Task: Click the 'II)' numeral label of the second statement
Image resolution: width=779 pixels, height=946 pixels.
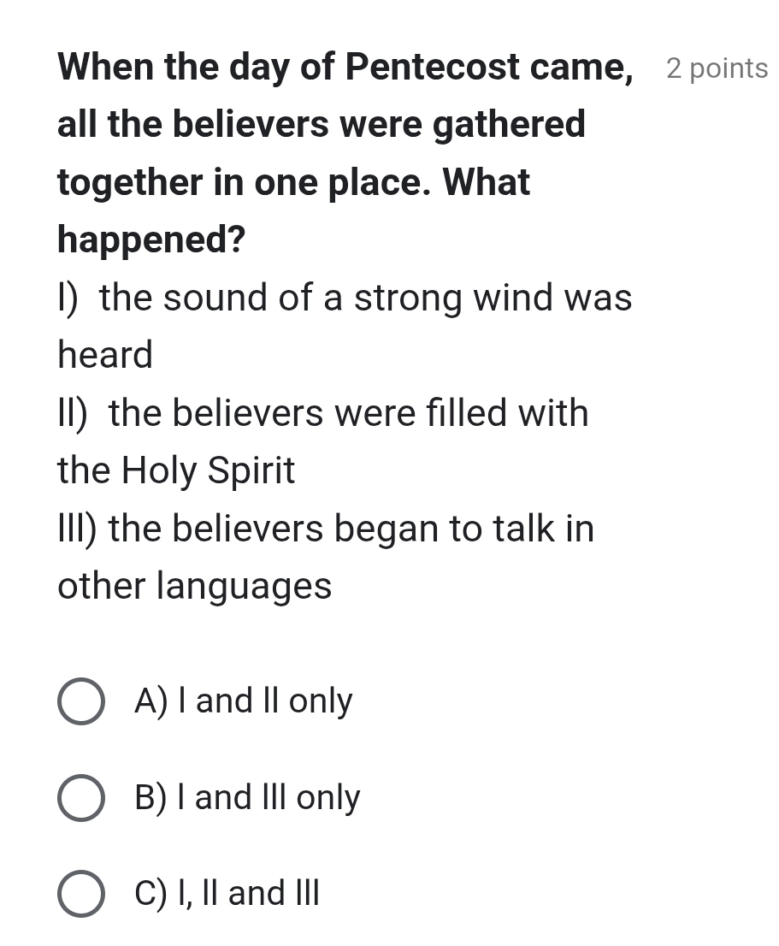Action: pos(74,413)
